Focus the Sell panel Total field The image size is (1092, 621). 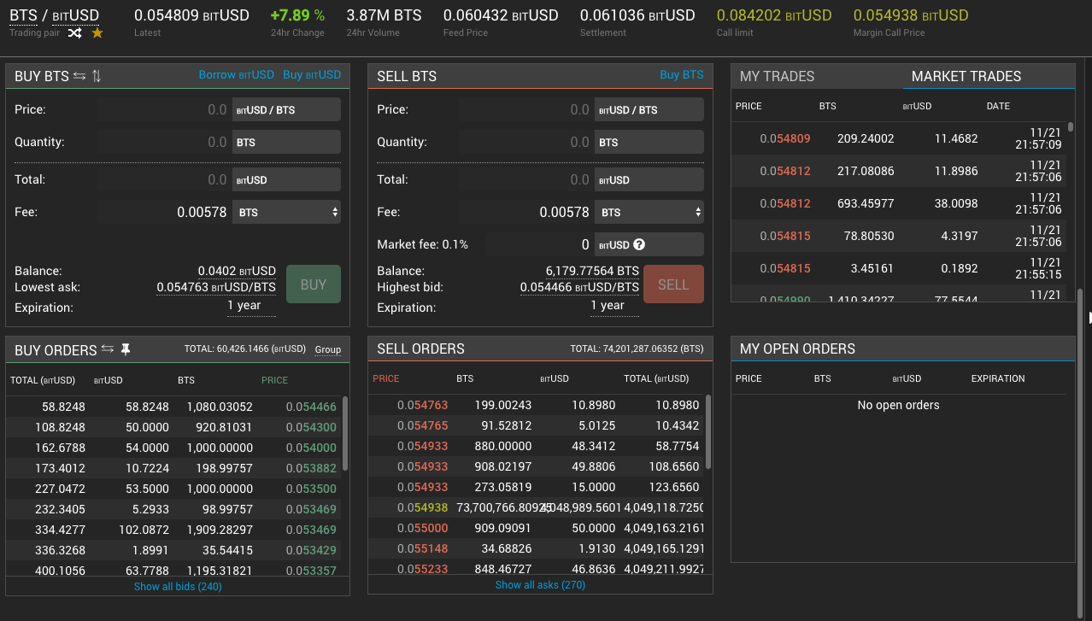point(526,179)
